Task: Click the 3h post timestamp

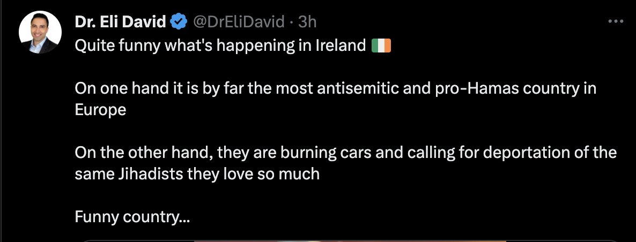Action: tap(307, 22)
